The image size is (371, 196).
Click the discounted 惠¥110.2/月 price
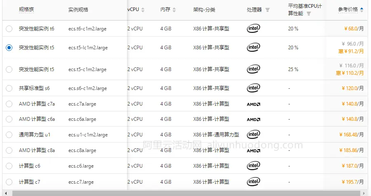350,73
